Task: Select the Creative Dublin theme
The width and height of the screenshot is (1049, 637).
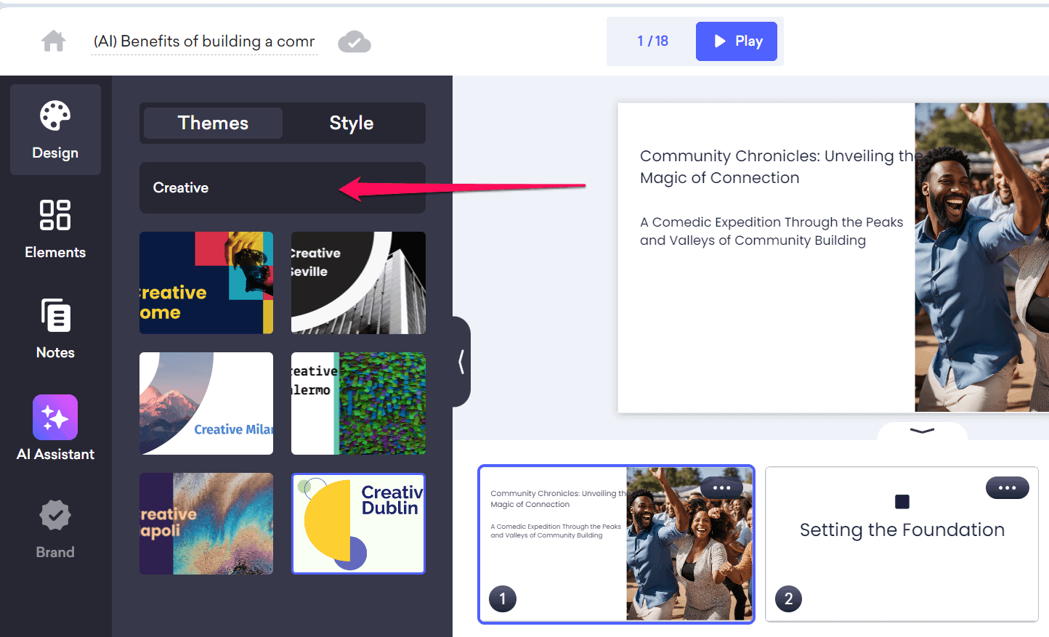Action: 358,523
